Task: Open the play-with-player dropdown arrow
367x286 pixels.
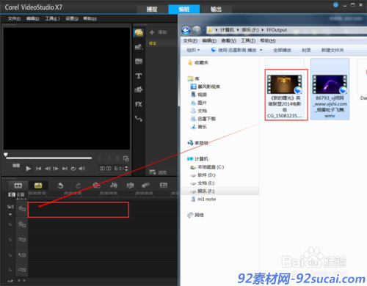Action: [261, 50]
